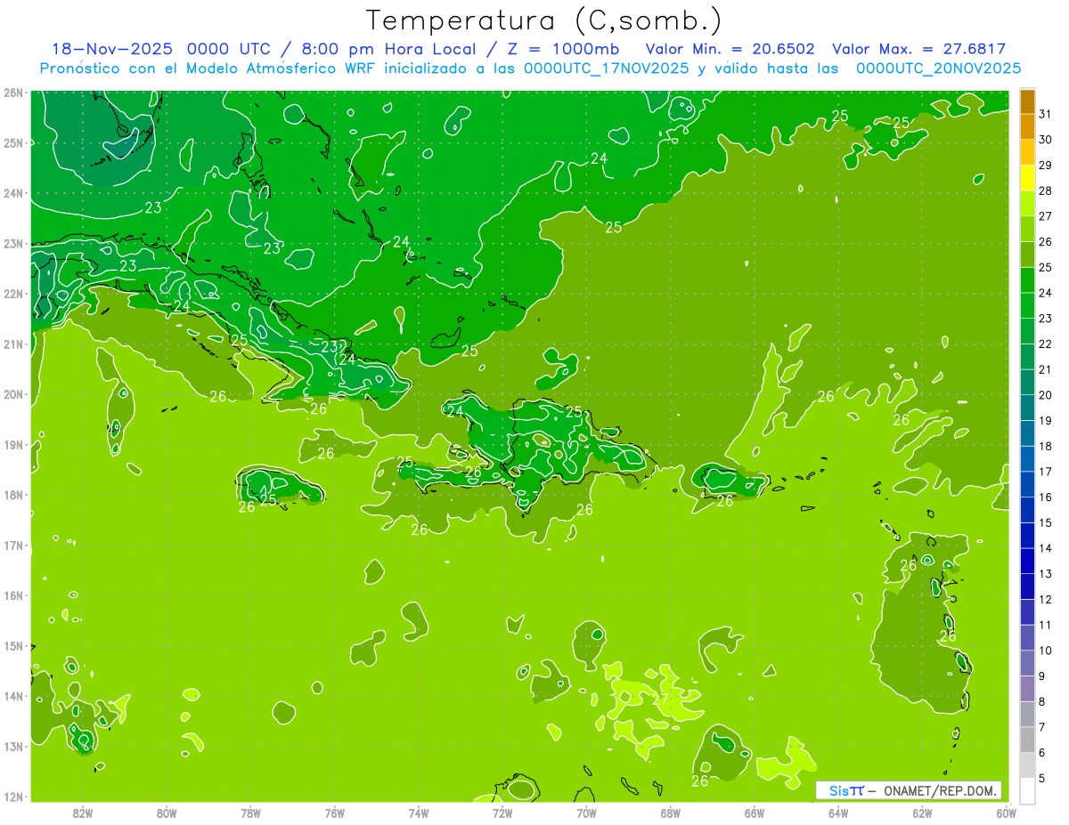1069x825 pixels.
Task: Click the 15N latitude axis label
Action: (x=13, y=645)
